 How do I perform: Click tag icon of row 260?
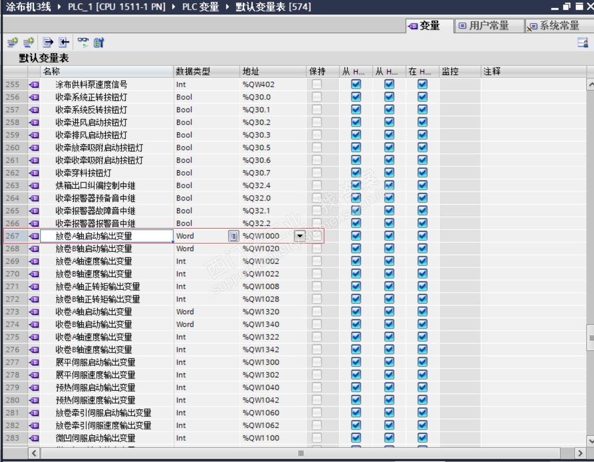[x=34, y=148]
